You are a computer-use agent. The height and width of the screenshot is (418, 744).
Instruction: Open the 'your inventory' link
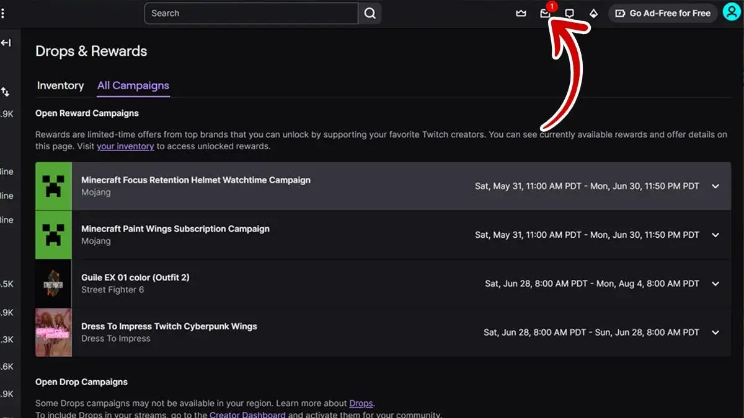tap(125, 146)
